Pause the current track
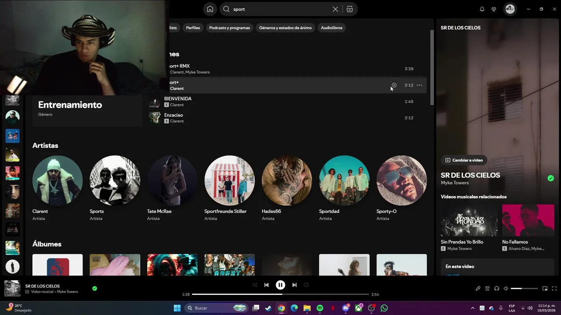Viewport: 561px width, 315px height. [x=280, y=285]
